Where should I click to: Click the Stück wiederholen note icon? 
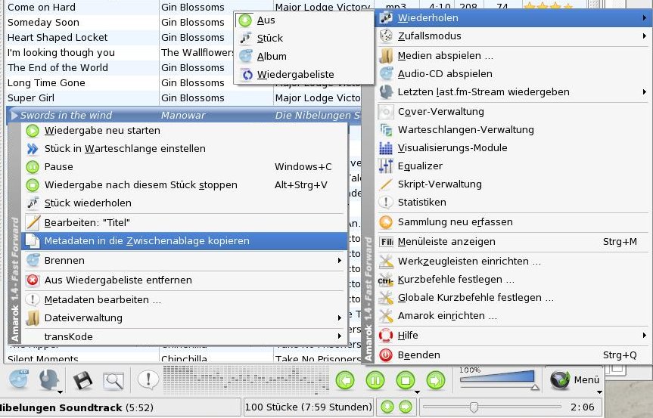coord(33,203)
